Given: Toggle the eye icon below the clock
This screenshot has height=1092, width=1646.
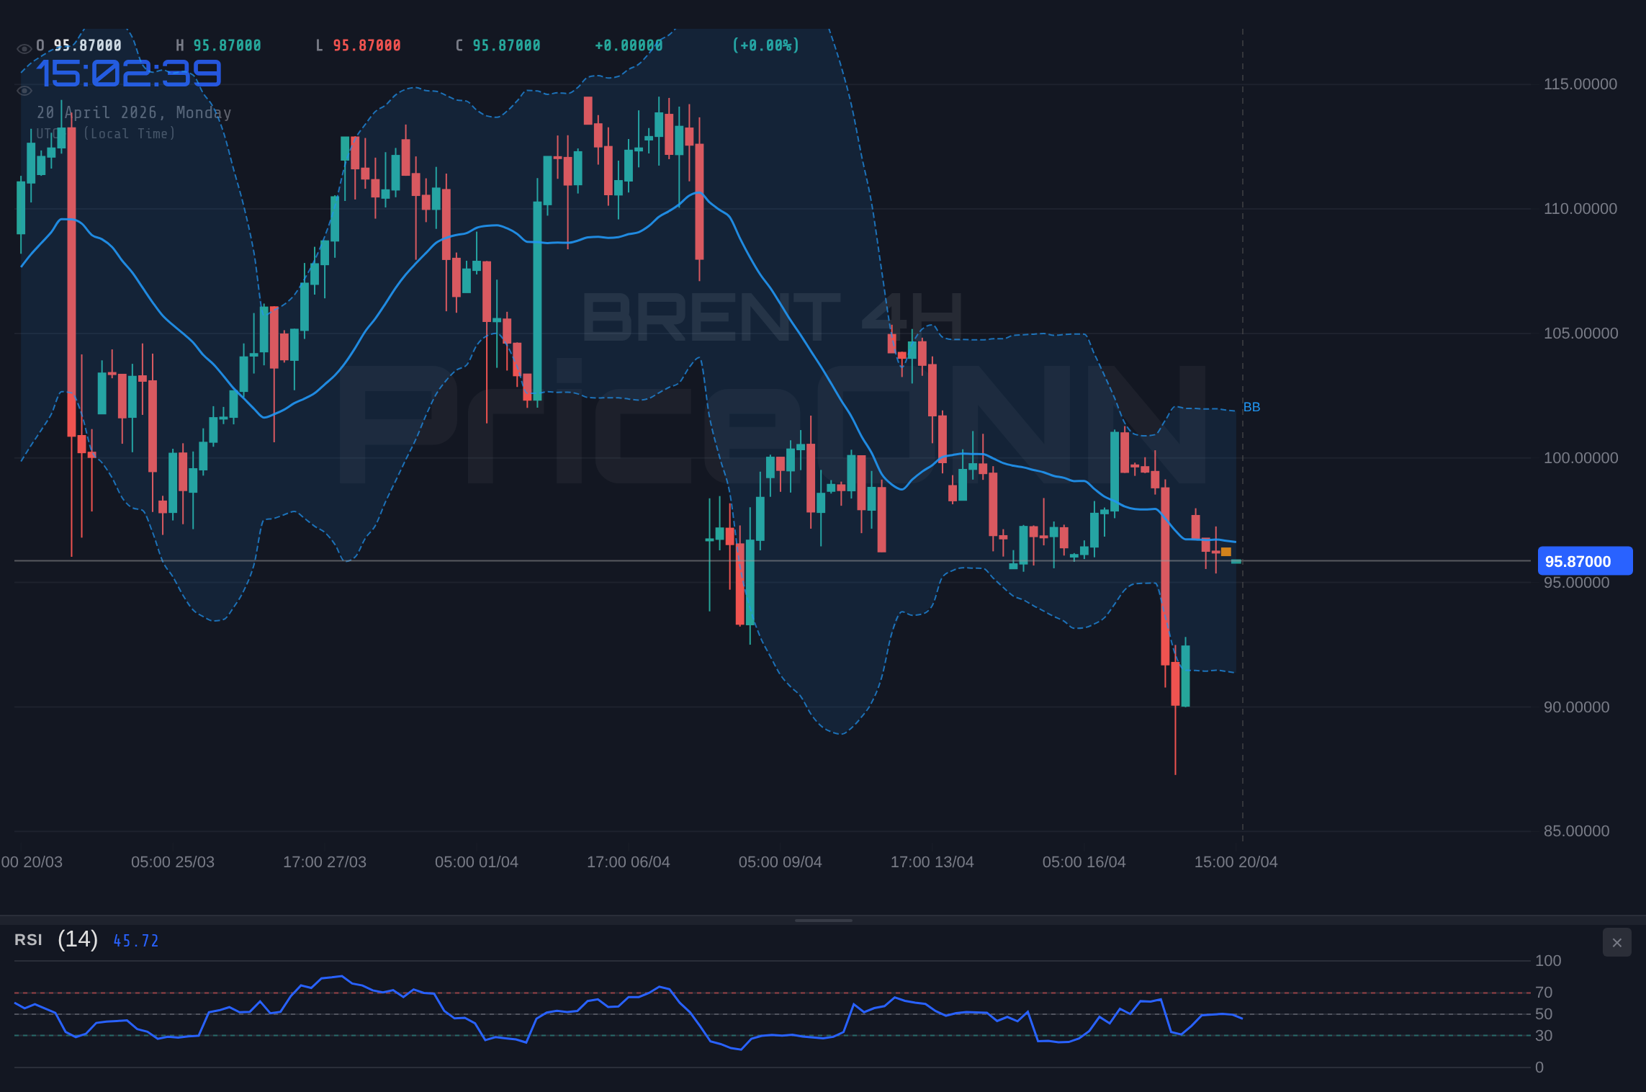Looking at the screenshot, I should 24,91.
